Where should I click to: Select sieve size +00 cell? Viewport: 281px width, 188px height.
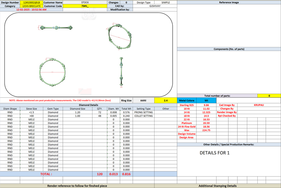[32, 116]
